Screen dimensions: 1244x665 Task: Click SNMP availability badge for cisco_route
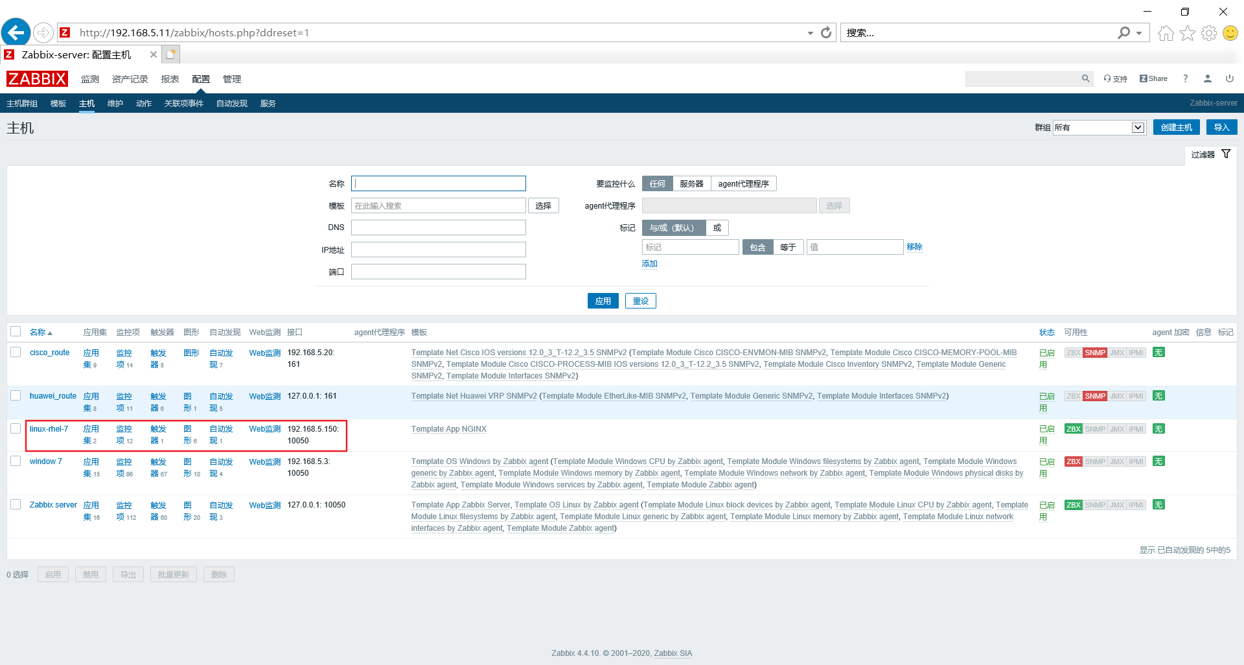[1095, 353]
